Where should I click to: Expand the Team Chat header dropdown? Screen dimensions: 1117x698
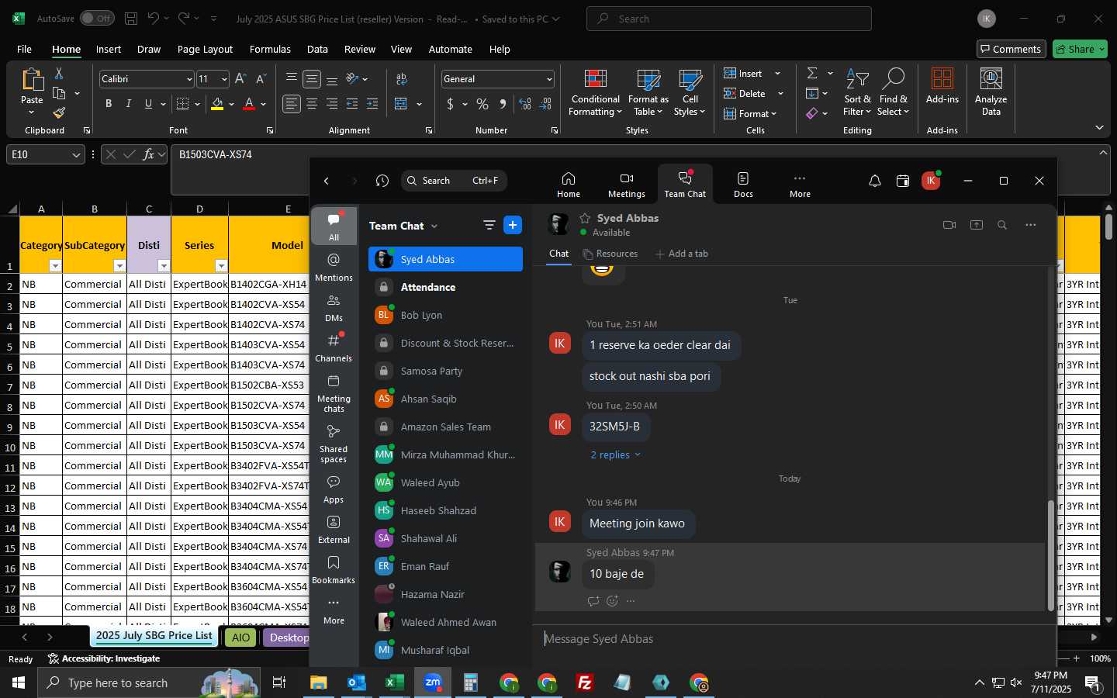pos(434,226)
